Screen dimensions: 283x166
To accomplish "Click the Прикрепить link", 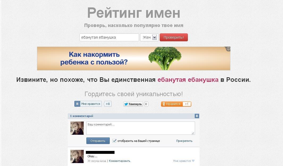I will pyautogui.click(x=184, y=141).
